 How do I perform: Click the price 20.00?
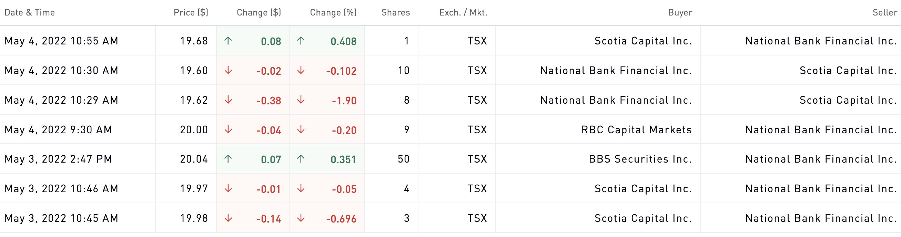pos(194,130)
